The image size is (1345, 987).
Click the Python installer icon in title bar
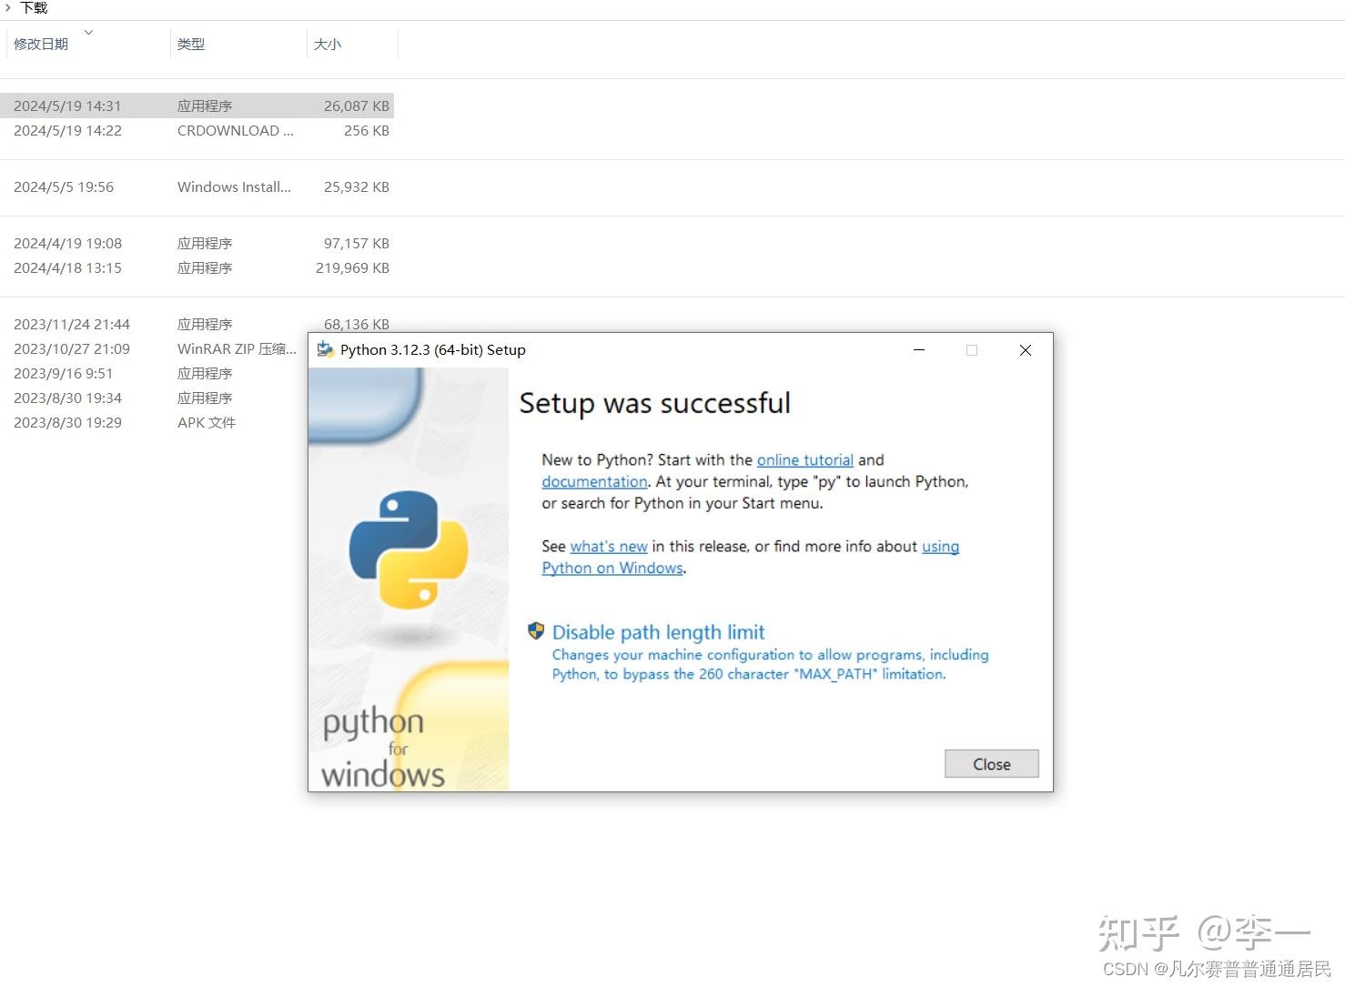point(325,349)
